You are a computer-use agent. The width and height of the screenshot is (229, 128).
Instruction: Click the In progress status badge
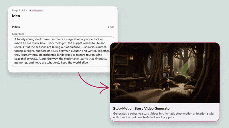(36, 11)
